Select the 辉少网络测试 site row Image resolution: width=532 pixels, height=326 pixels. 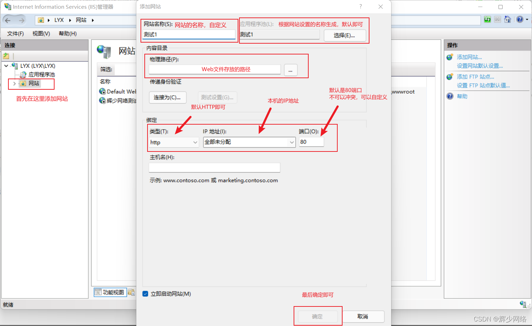click(x=118, y=101)
